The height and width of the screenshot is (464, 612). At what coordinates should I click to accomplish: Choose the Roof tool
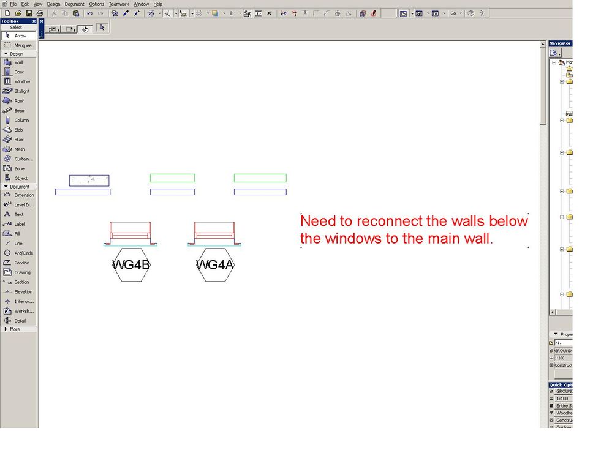(x=18, y=101)
